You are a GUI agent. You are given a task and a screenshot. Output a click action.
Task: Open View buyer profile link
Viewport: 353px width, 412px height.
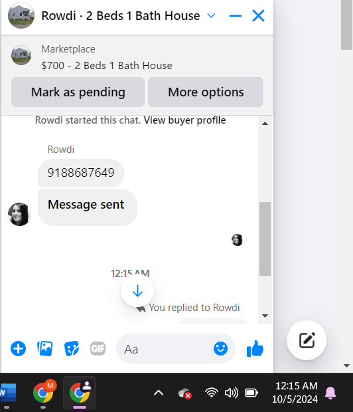click(x=184, y=120)
